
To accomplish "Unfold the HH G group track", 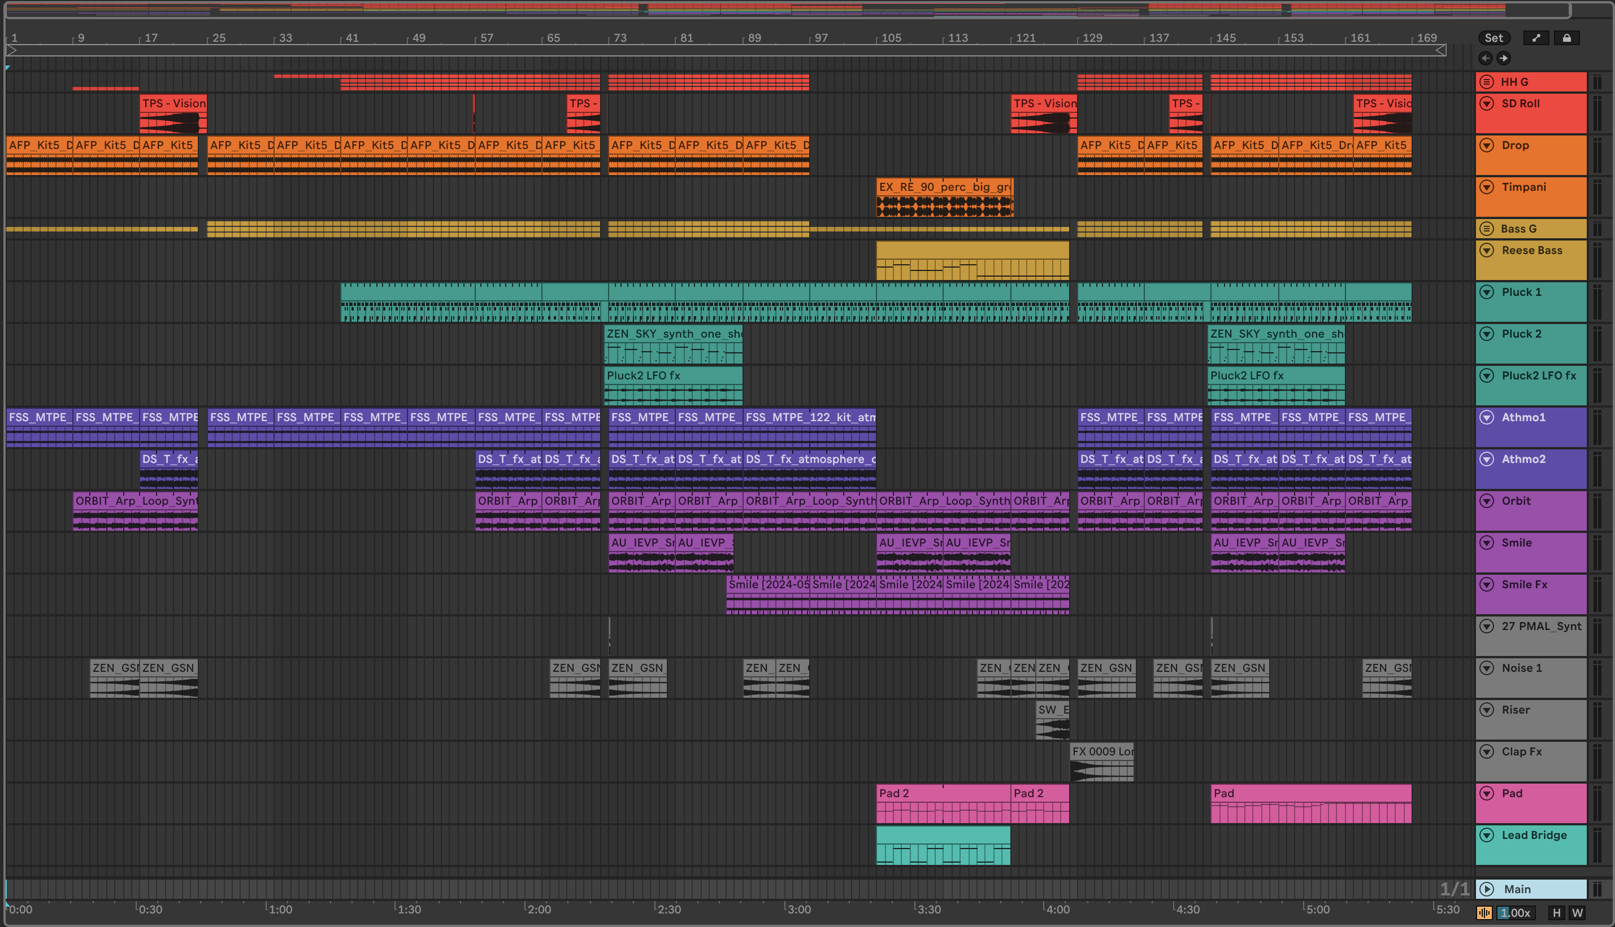I will click(1486, 81).
